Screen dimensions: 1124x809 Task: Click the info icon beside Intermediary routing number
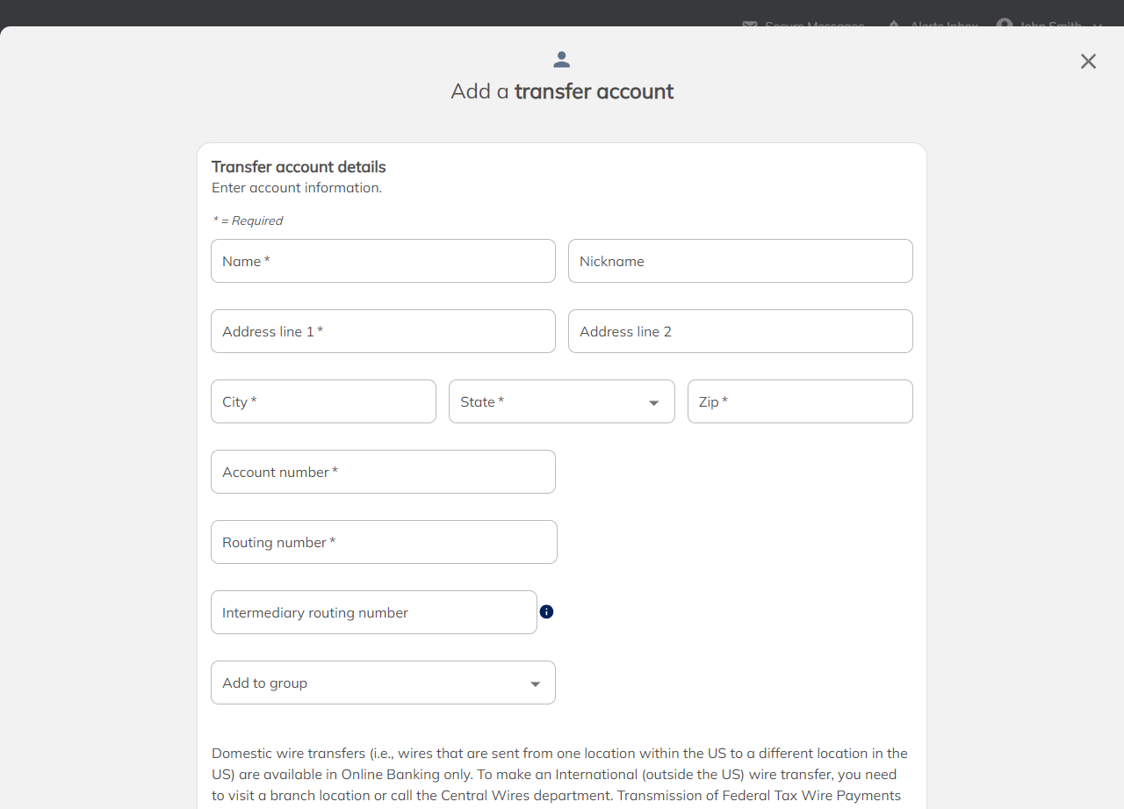click(546, 612)
